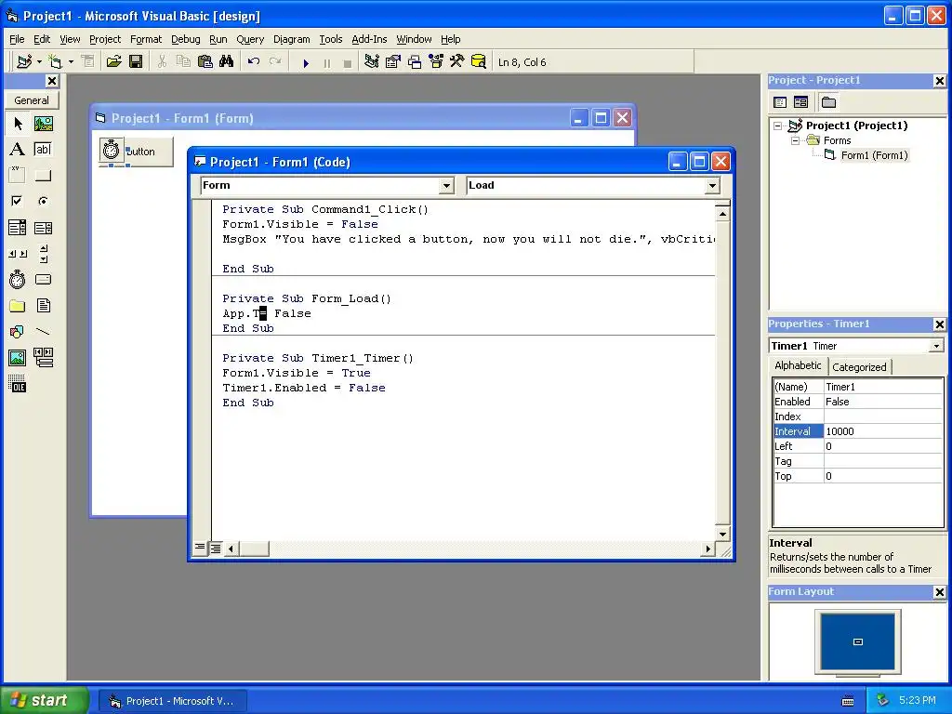Click Project1 taskbar button
Viewport: 952px width, 714px height.
(173, 701)
